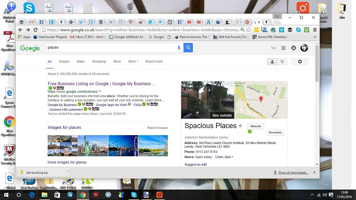Open the Statue of Liberty image thumbnail
Viewport: 356px width, 200px height.
pos(93,146)
